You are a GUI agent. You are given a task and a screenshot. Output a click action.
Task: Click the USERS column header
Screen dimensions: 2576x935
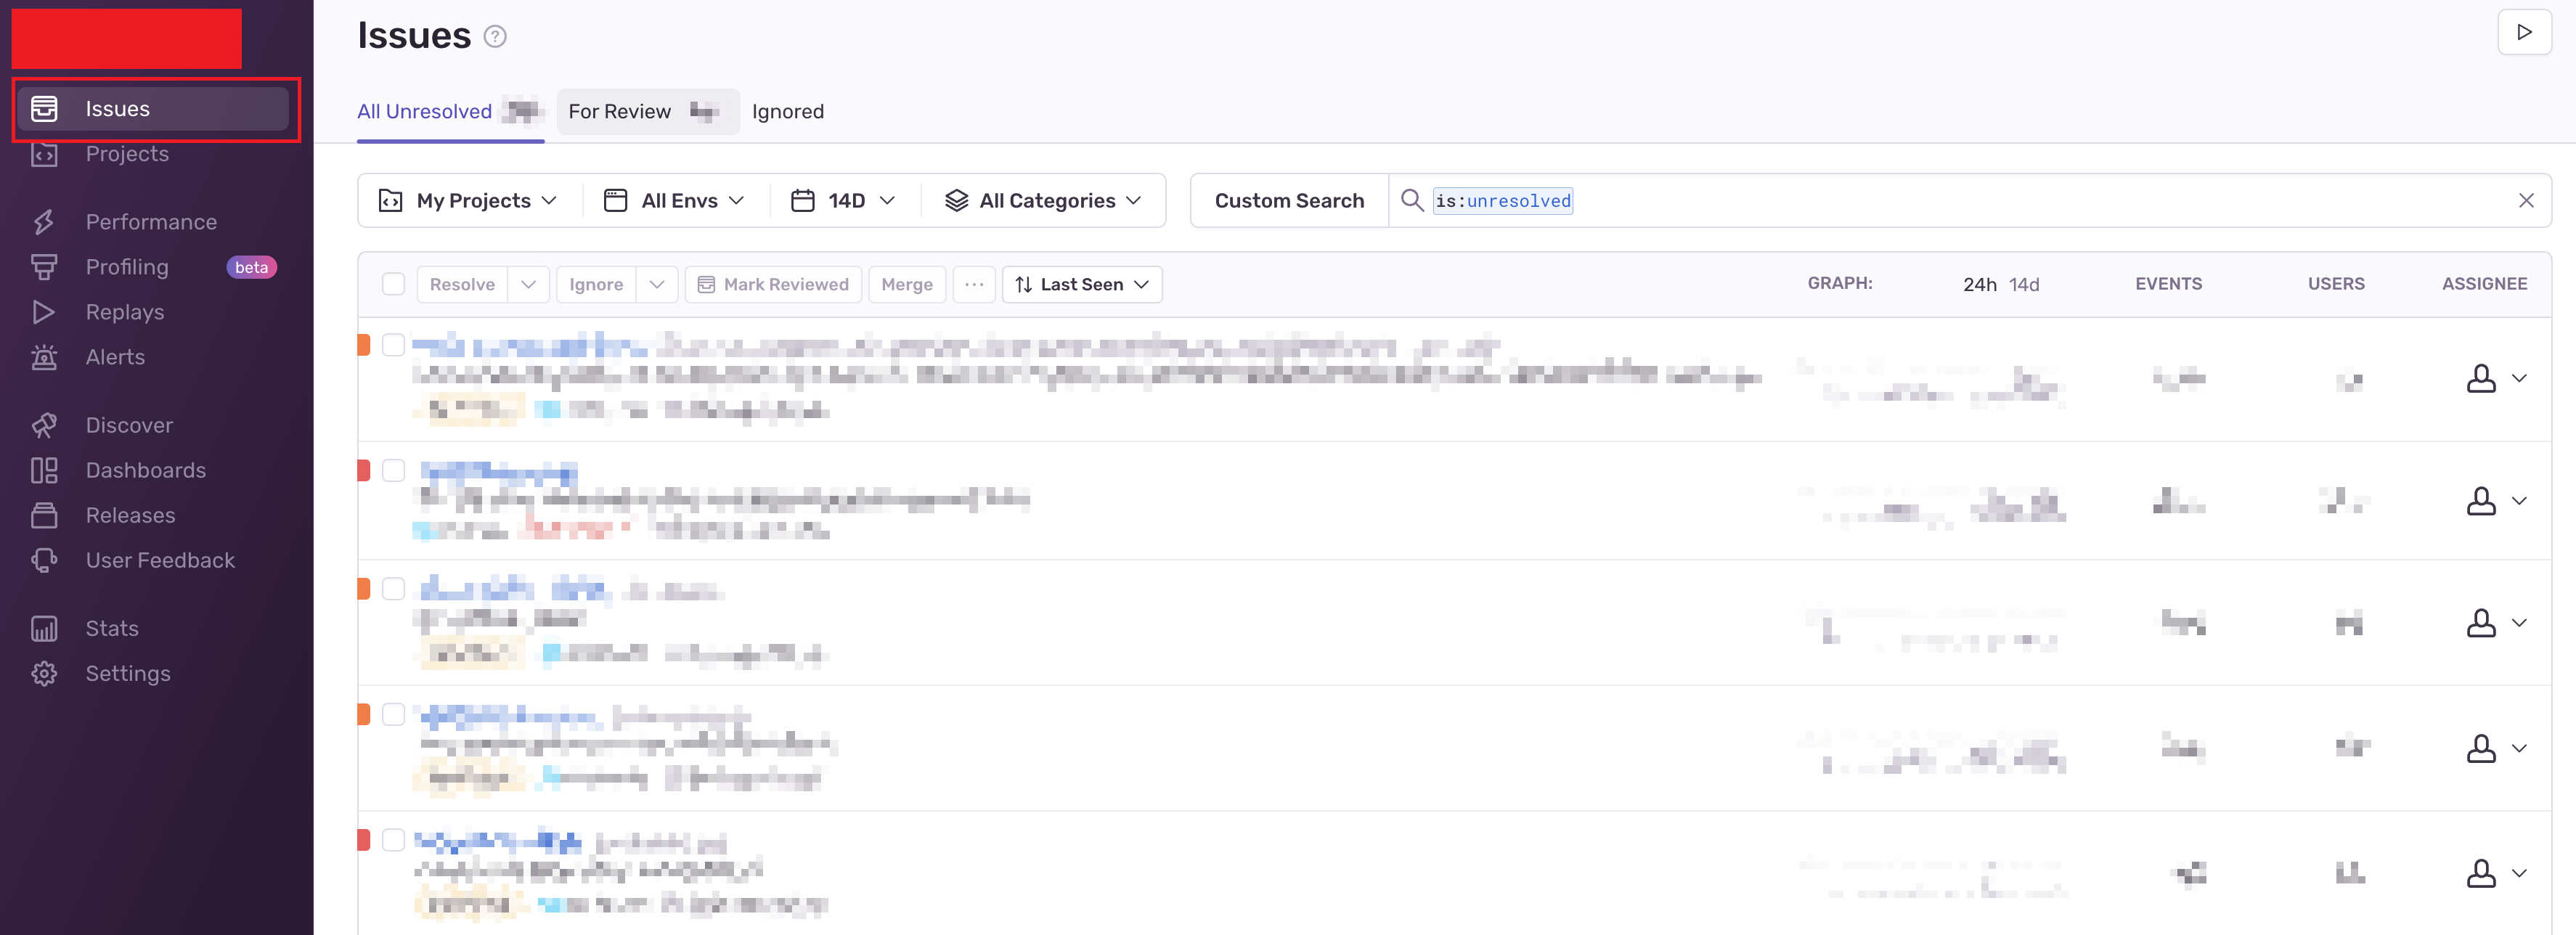coord(2336,284)
